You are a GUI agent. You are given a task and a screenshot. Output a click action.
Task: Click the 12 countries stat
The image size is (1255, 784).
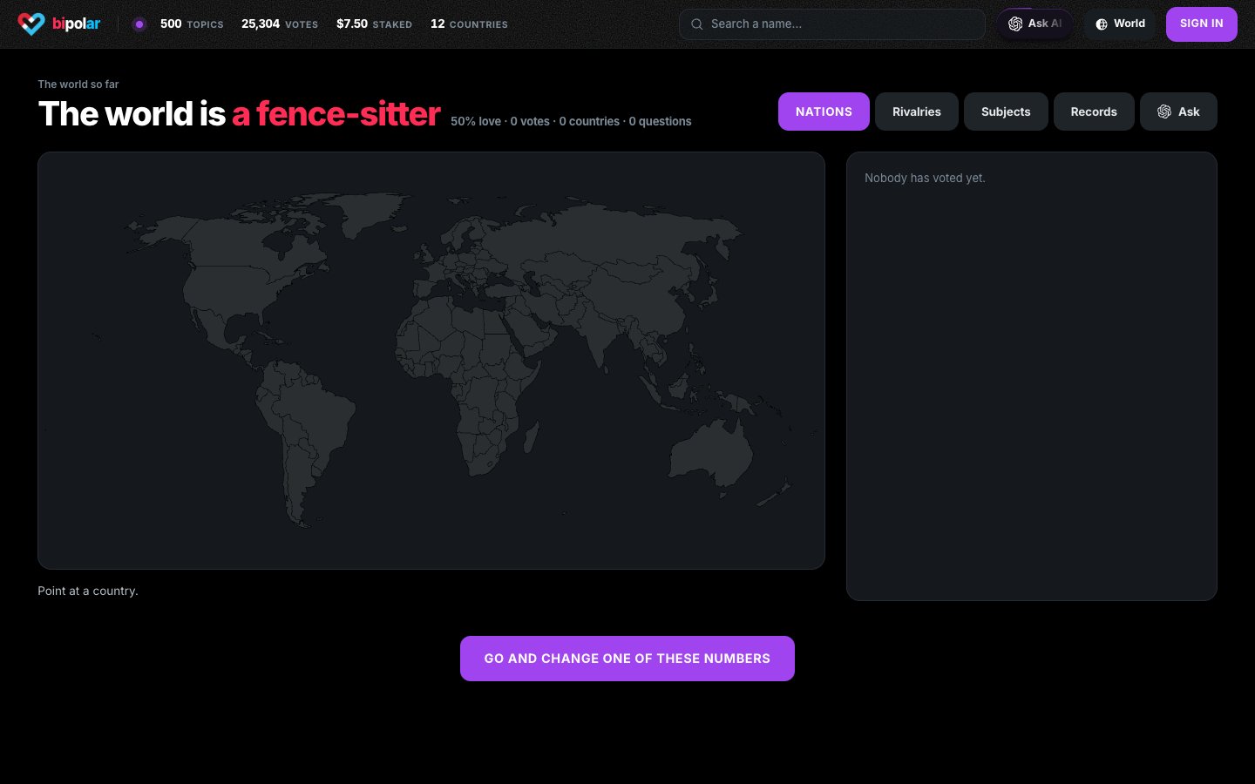coord(469,24)
